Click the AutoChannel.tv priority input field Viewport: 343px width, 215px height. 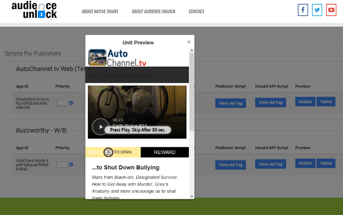(62, 103)
